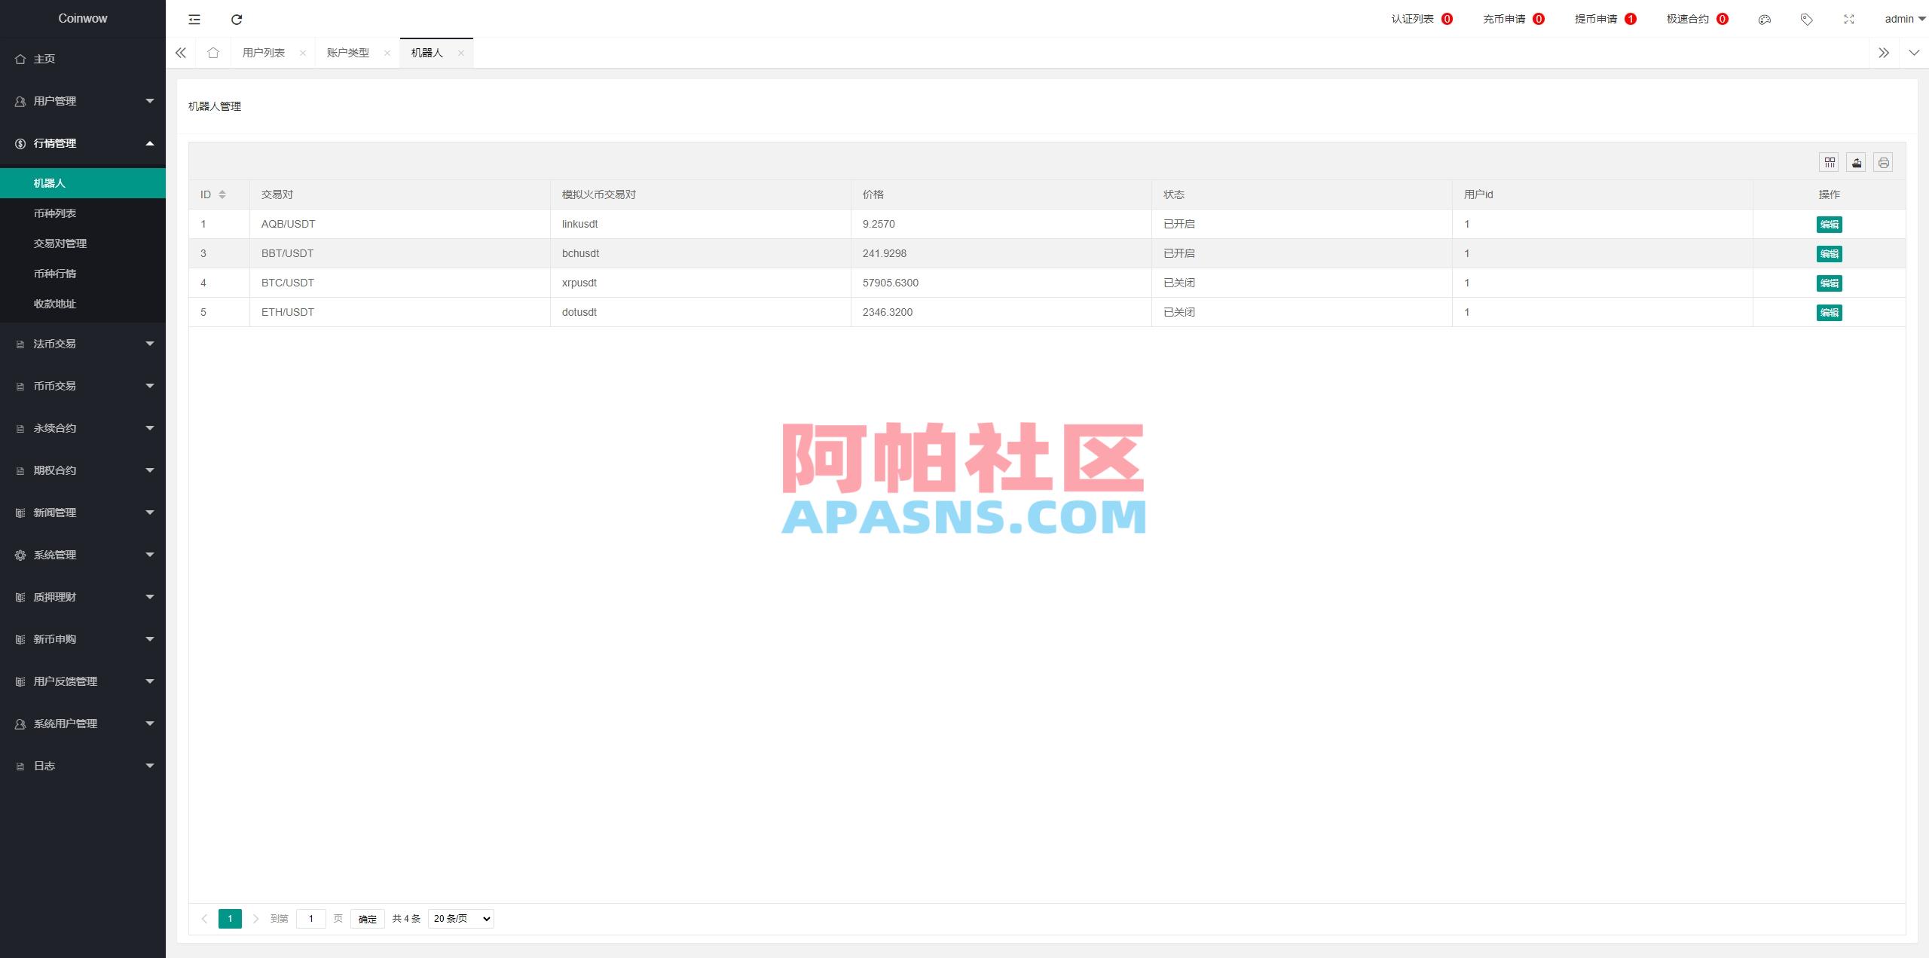Close the 机器人 tab
This screenshot has height=958, width=1929.
461,53
